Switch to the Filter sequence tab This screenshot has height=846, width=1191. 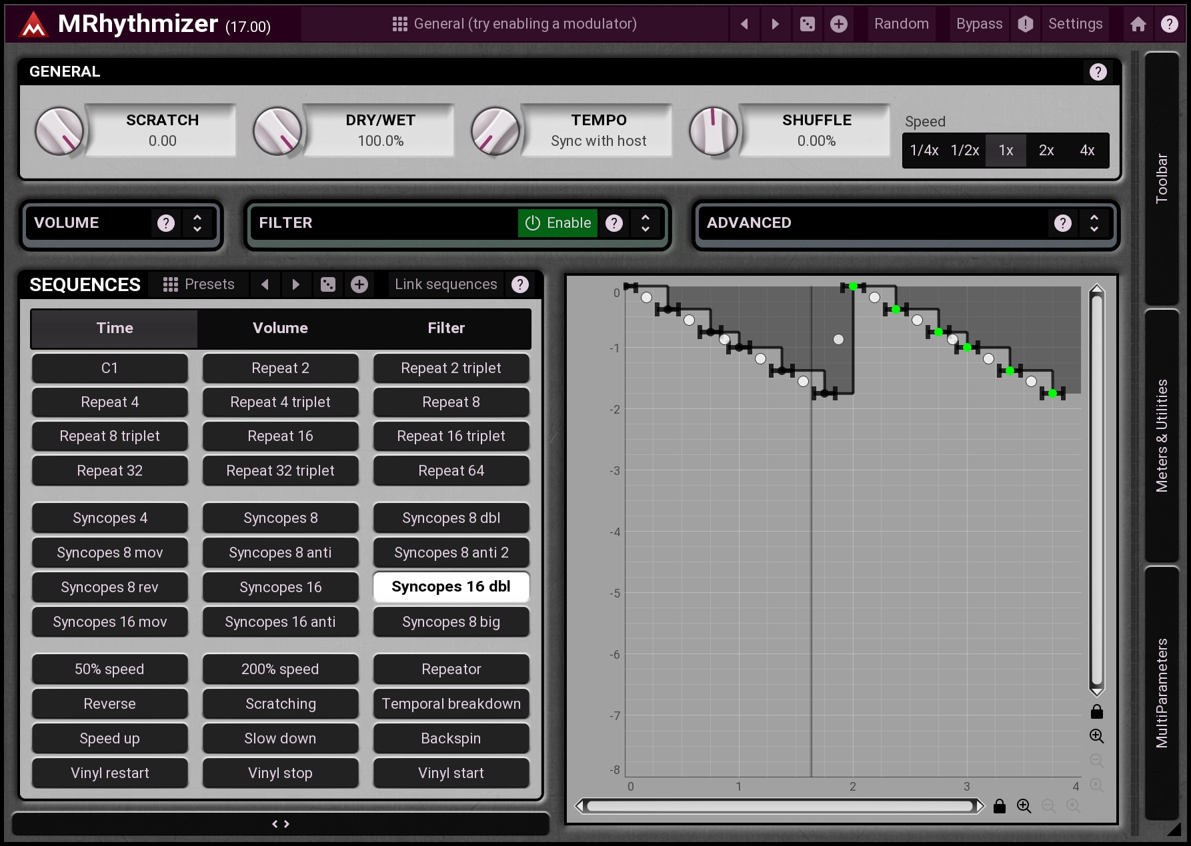[x=446, y=328]
